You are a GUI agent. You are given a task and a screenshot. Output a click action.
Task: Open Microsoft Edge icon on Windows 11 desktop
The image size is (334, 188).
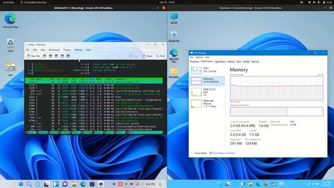[174, 55]
